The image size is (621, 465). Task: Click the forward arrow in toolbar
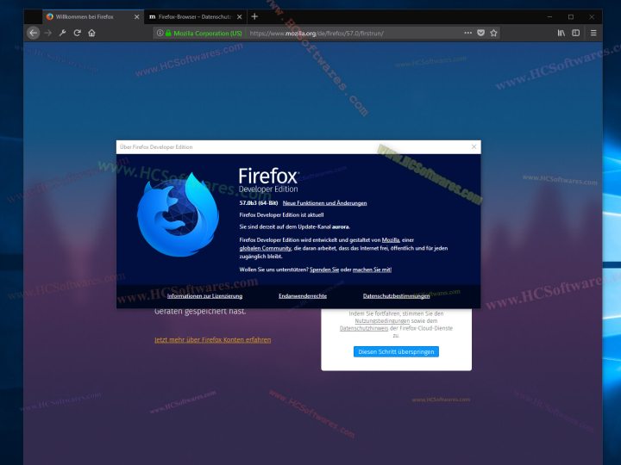click(48, 33)
